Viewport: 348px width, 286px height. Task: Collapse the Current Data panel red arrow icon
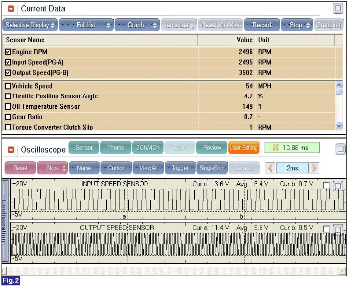[x=11, y=9]
